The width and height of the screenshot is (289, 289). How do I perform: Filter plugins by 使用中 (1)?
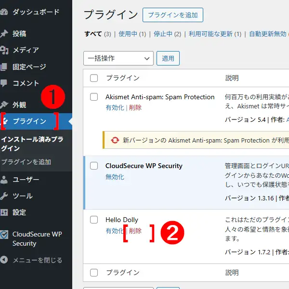click(x=132, y=34)
